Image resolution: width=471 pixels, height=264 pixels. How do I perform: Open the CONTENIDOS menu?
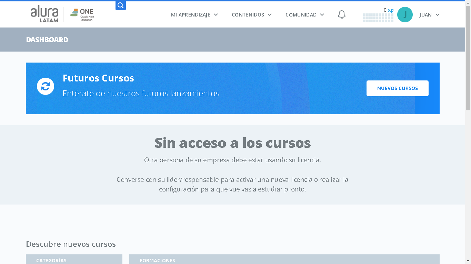[252, 15]
